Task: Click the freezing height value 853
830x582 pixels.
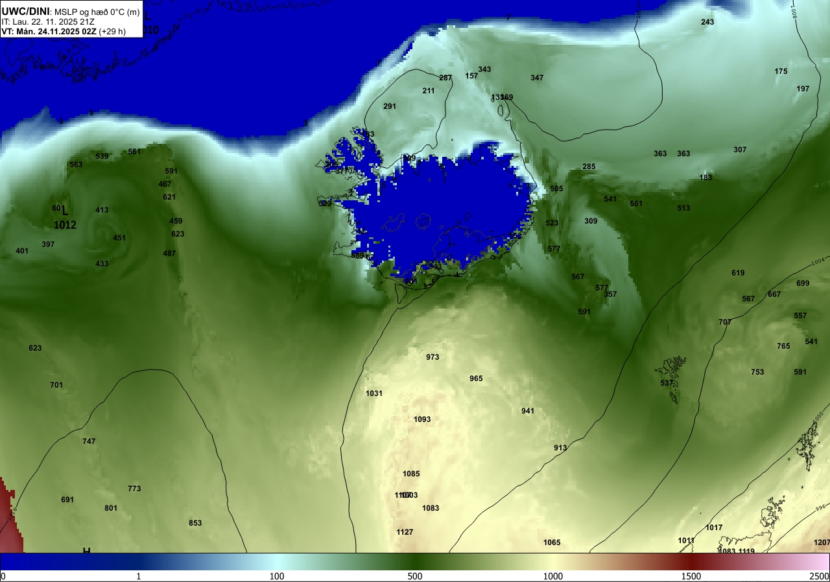Action: [195, 523]
